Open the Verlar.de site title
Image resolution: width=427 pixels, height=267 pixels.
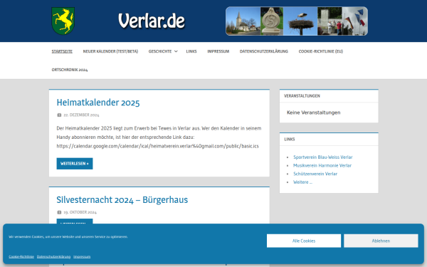[x=152, y=21]
